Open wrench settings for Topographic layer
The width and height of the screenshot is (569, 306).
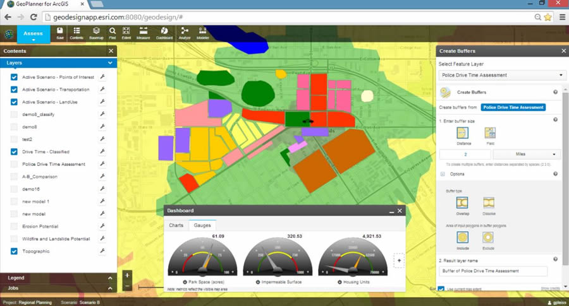(102, 250)
